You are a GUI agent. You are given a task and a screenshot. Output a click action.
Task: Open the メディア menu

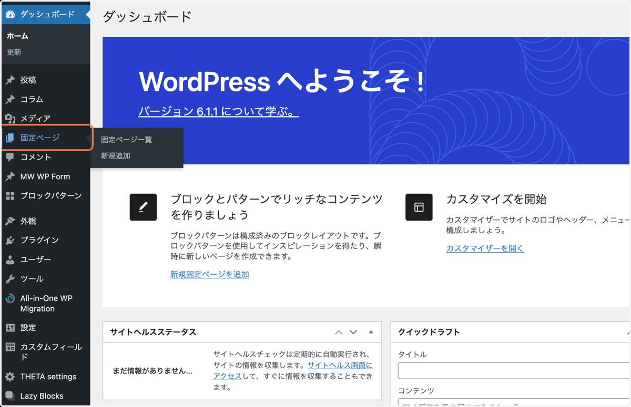46,119
